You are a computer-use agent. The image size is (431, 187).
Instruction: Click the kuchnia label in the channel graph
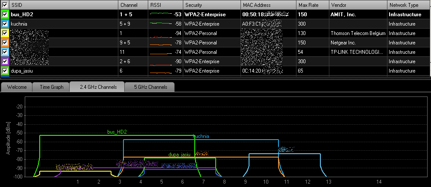point(201,137)
